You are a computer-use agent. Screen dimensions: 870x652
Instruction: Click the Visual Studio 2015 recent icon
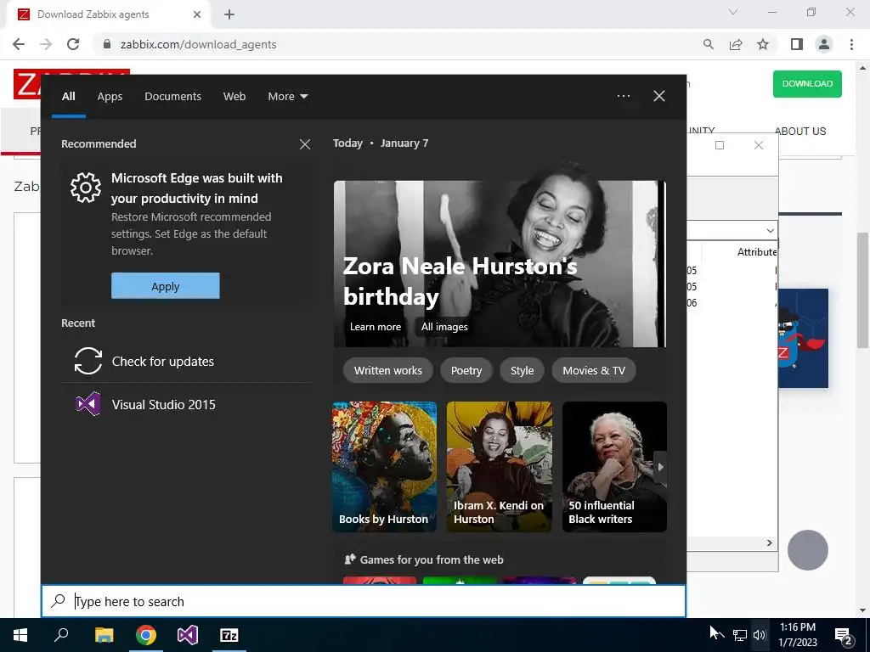tap(88, 404)
